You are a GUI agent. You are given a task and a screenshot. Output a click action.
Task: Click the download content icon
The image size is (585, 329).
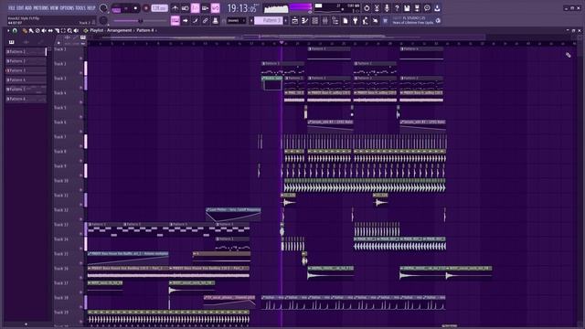[x=437, y=8]
